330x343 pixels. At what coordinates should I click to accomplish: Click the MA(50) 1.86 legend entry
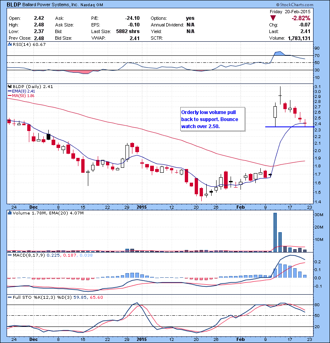[x=21, y=96]
